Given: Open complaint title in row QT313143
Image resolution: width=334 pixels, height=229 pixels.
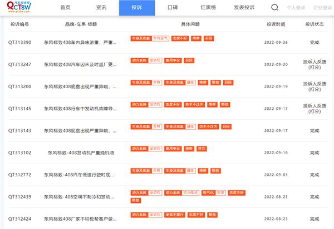Looking at the screenshot, I should (x=80, y=131).
